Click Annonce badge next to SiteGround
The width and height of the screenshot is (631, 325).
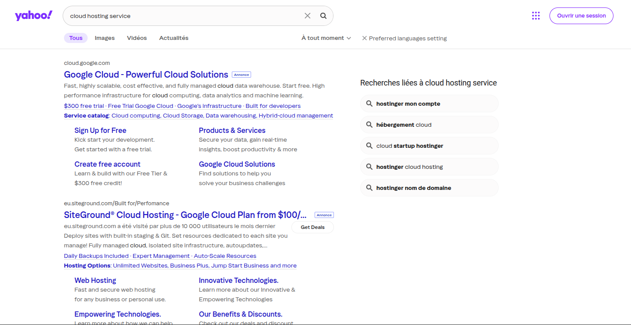point(324,215)
